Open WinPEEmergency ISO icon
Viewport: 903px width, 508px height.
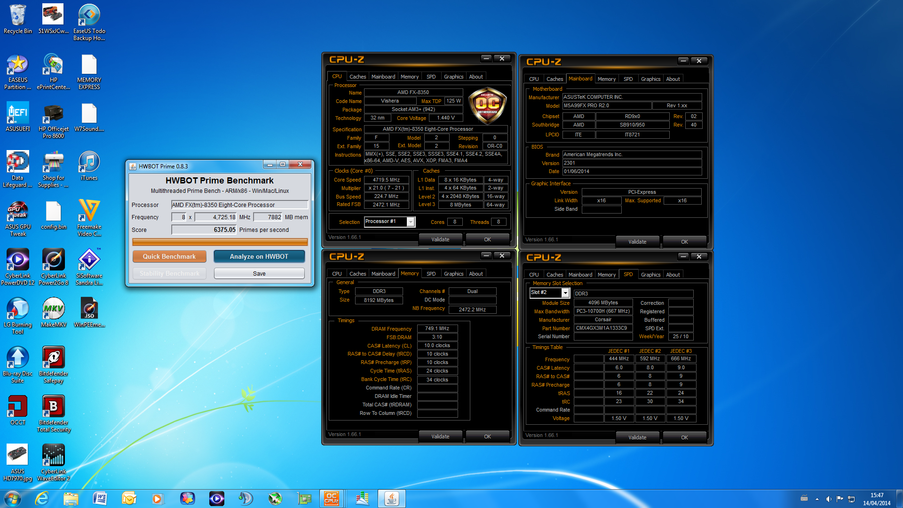click(x=89, y=313)
